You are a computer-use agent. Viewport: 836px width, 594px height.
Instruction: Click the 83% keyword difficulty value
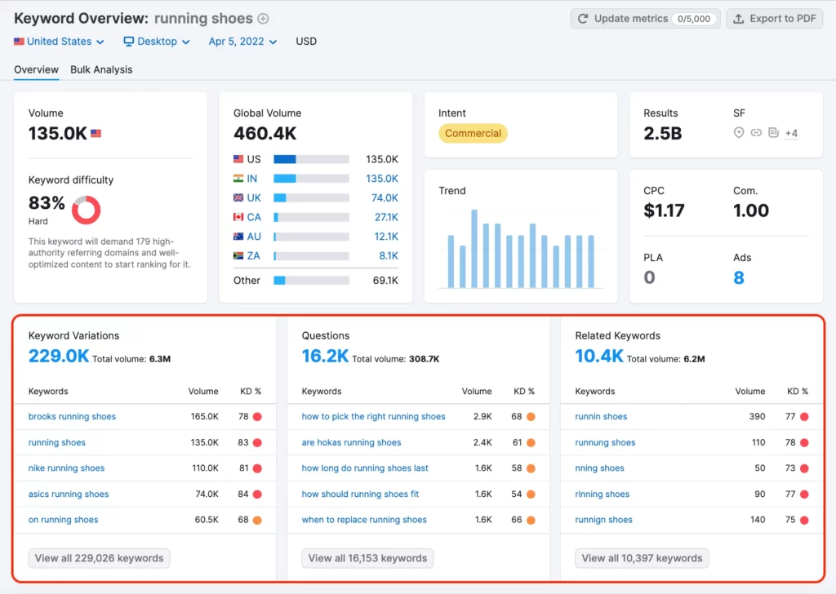(47, 203)
